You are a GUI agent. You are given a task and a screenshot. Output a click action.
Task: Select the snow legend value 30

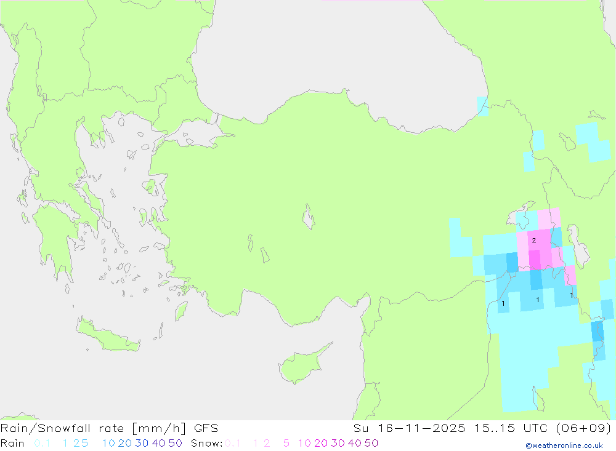pyautogui.click(x=338, y=443)
